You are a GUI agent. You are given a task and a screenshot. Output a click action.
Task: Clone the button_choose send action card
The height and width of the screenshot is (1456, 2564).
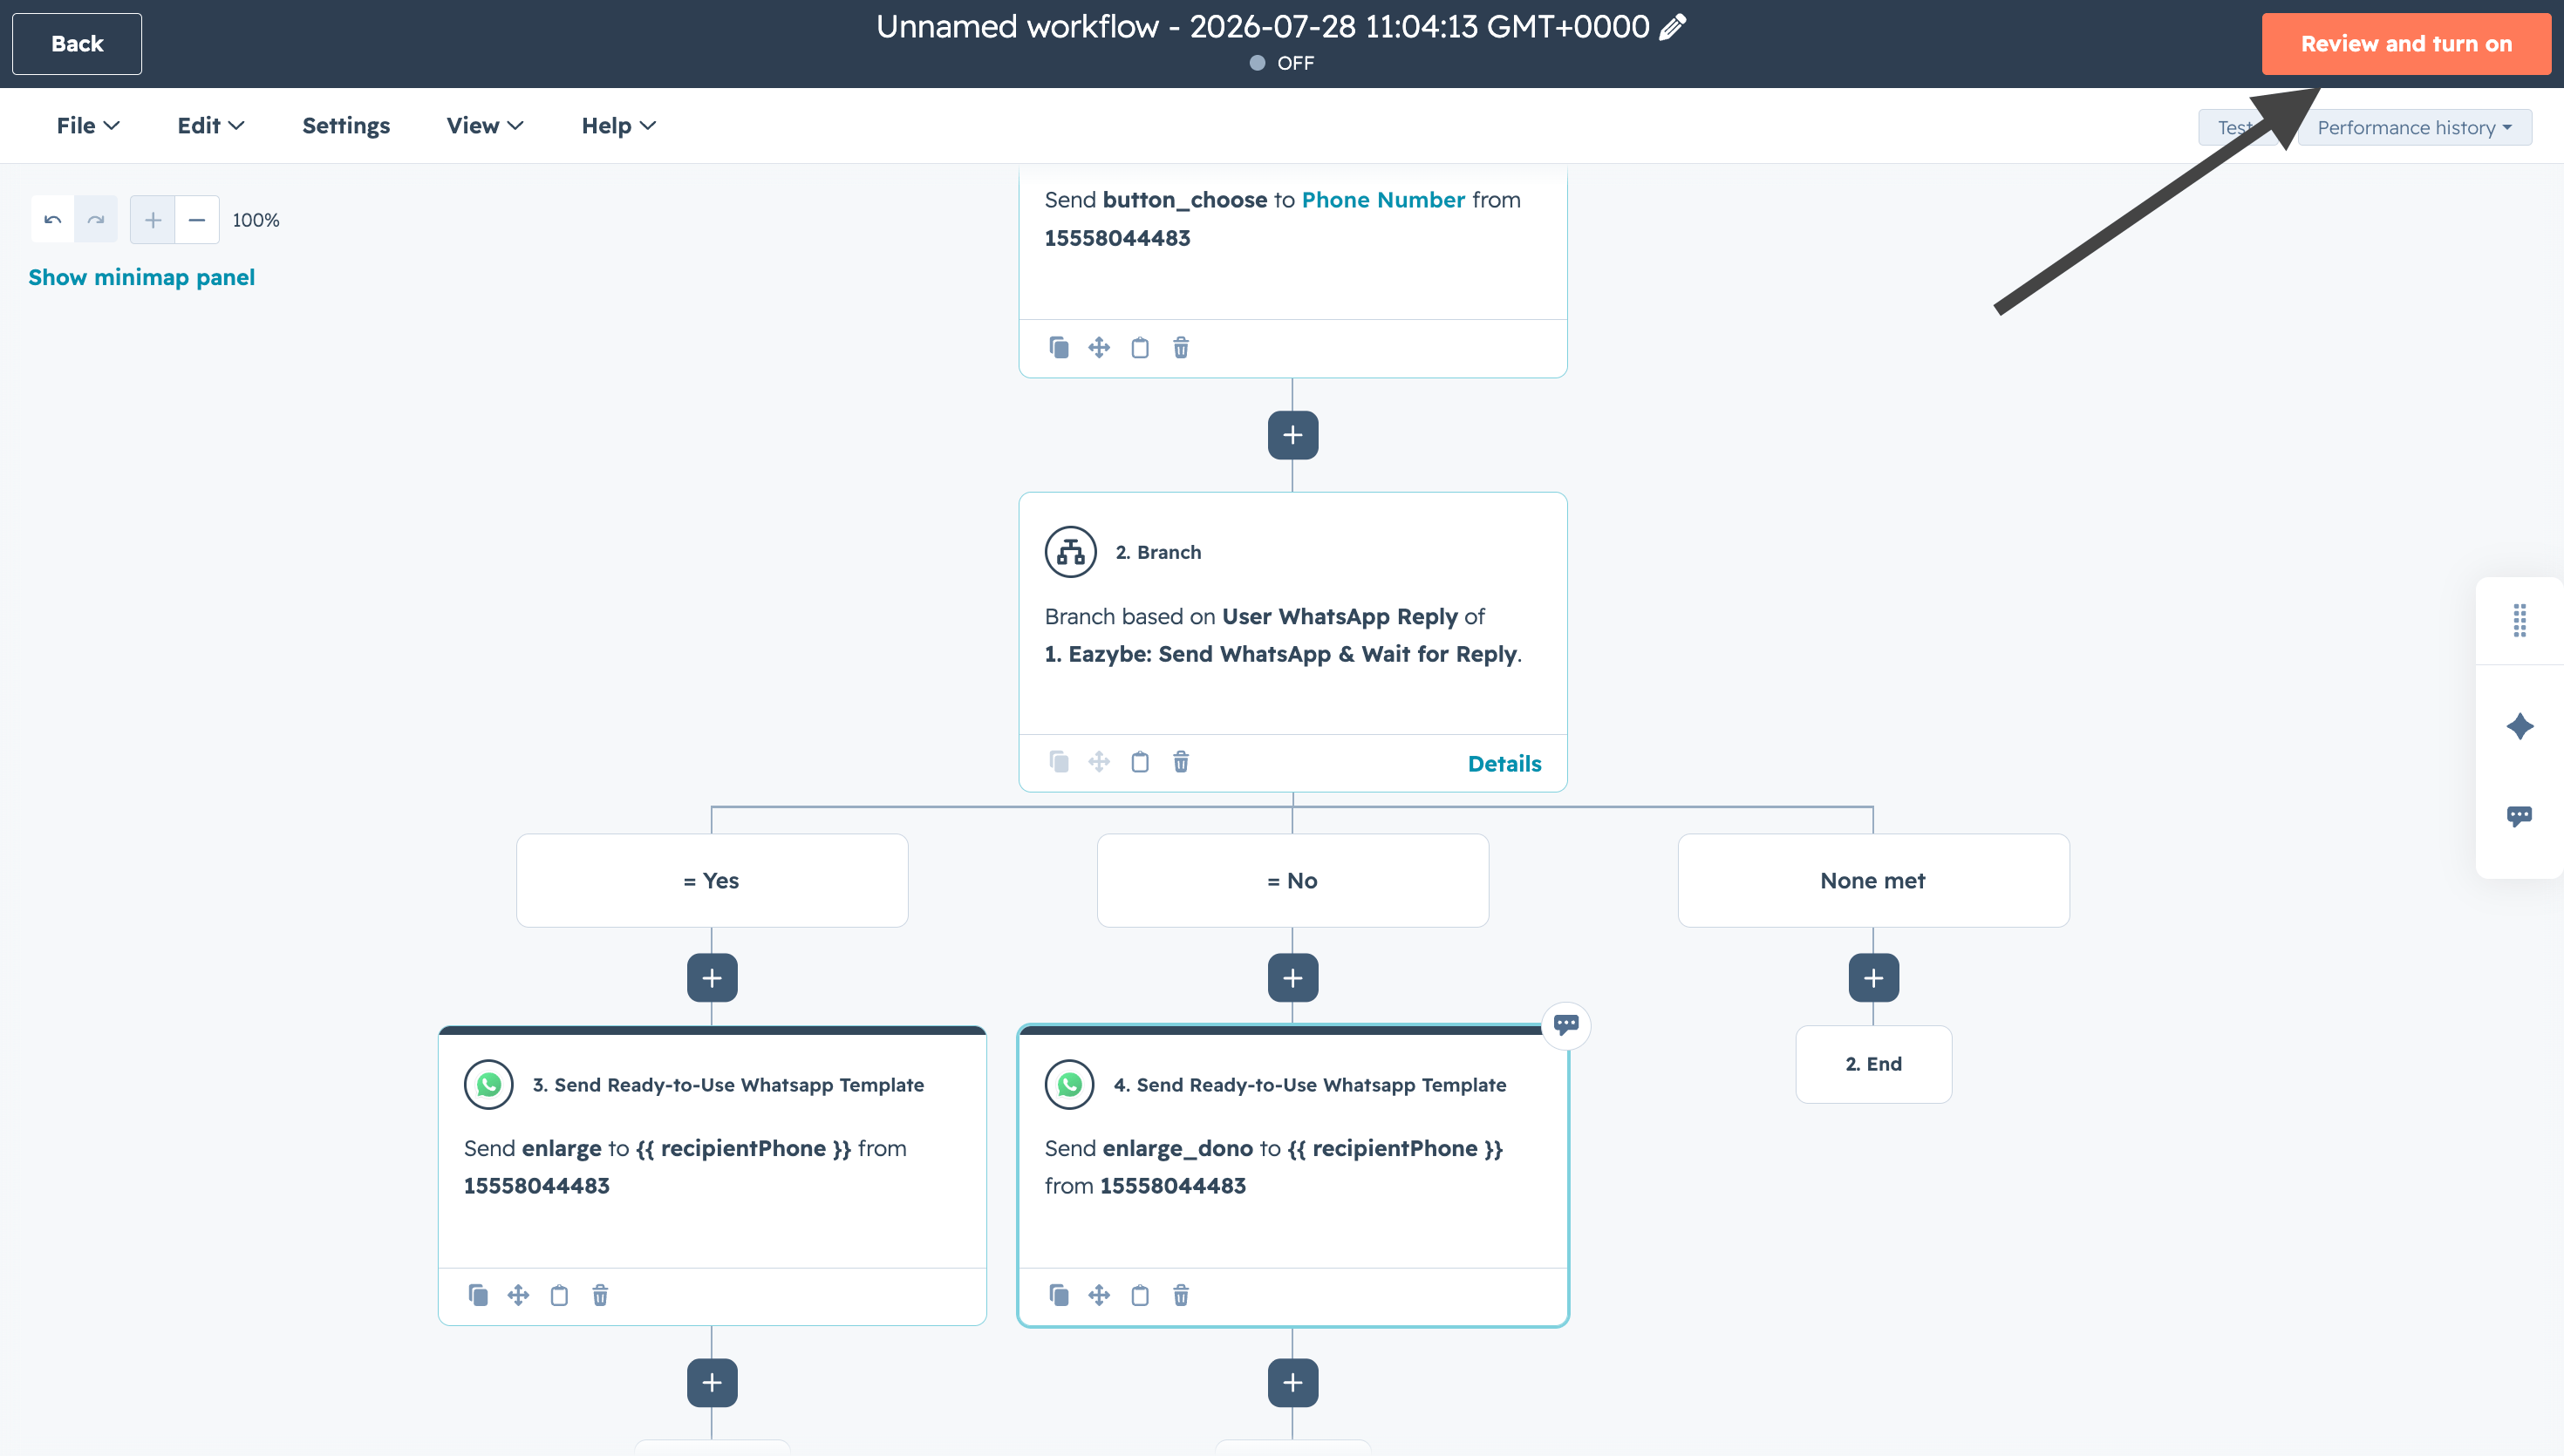pyautogui.click(x=1059, y=348)
